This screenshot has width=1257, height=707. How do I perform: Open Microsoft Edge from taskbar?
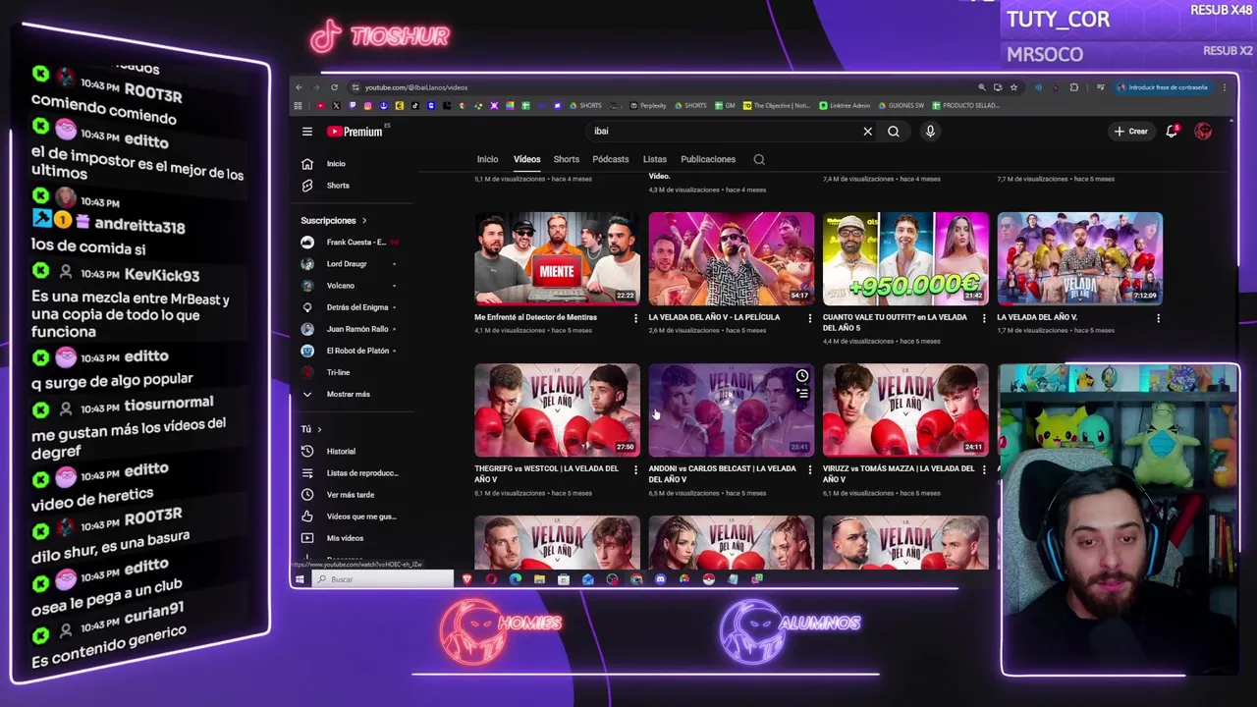(516, 579)
